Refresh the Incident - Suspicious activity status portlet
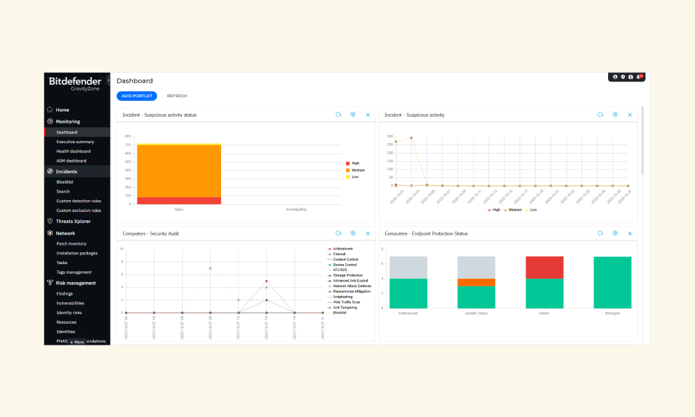The width and height of the screenshot is (695, 417). [338, 115]
